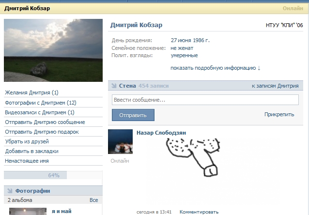The height and width of the screenshot is (215, 309).
Task: Click Отправить Дмитрию сообщение
Action: click(x=45, y=122)
